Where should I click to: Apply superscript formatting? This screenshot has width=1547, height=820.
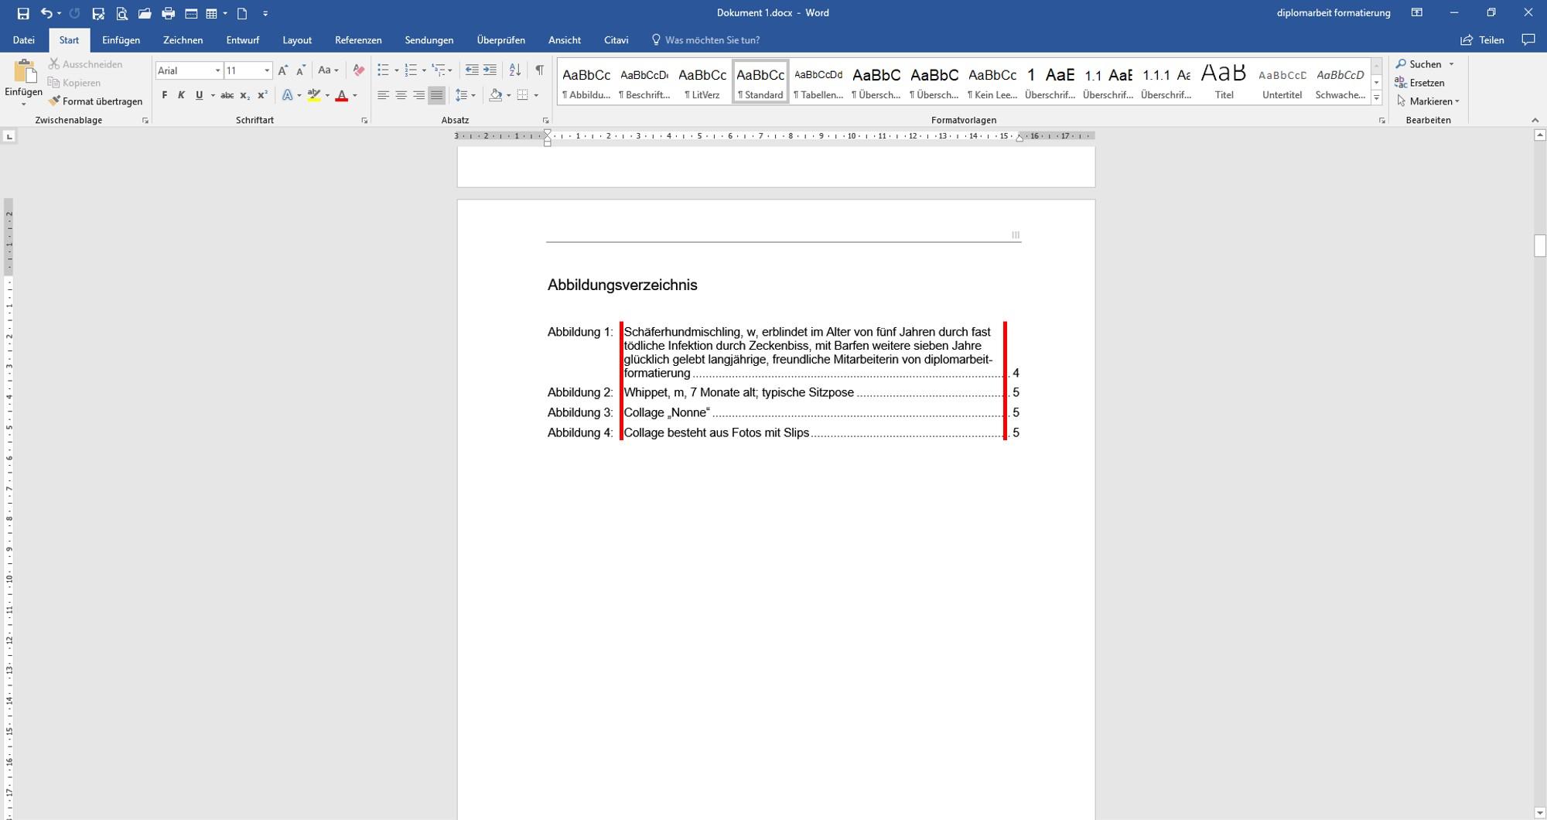(x=262, y=95)
